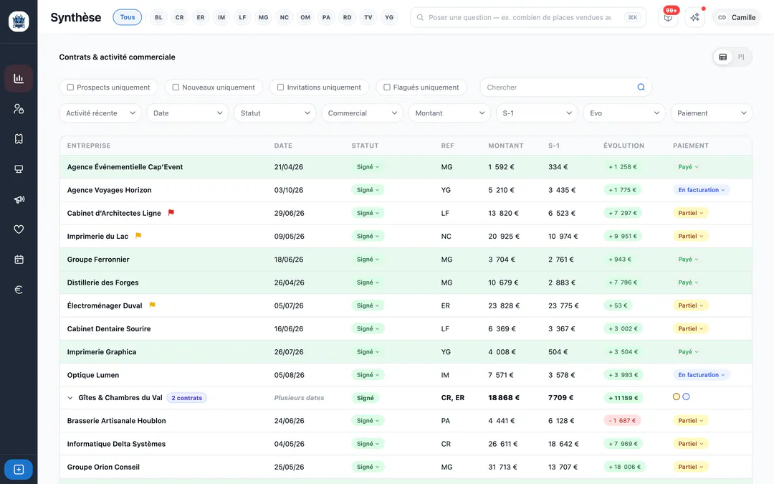Open the S-1 filter dropdown
The image size is (774, 484).
(x=537, y=113)
